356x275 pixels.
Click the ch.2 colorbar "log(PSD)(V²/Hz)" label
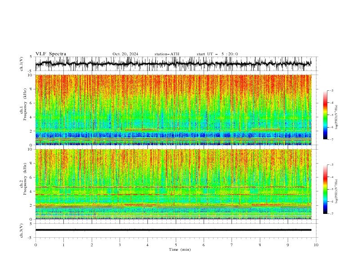coord(337,191)
